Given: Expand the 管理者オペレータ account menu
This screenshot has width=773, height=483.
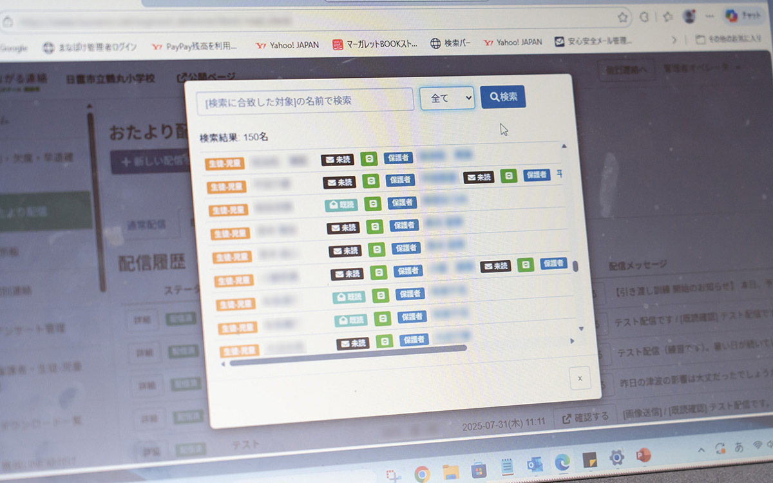Looking at the screenshot, I should [701, 68].
